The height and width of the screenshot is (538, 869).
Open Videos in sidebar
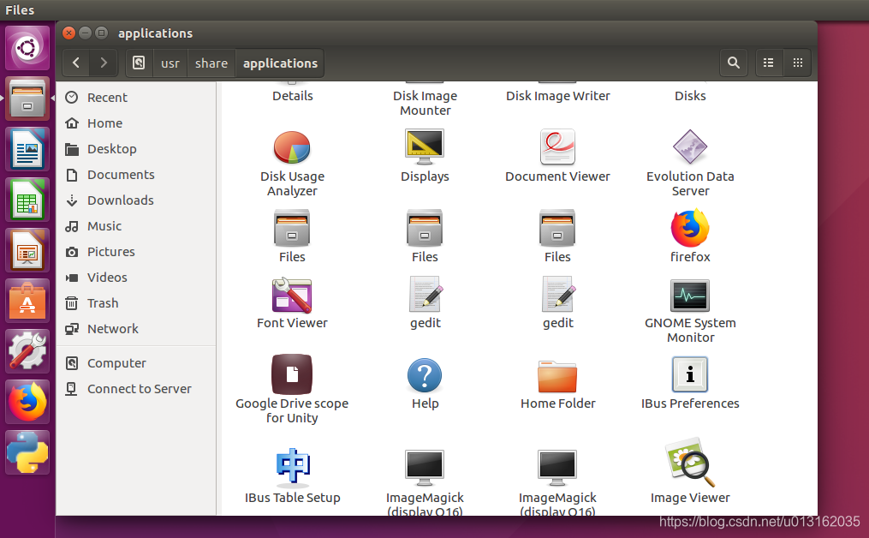[136, 278]
